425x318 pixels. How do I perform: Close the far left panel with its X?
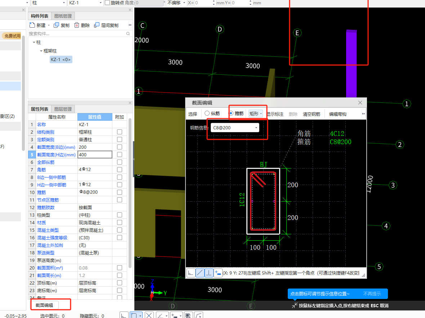pyautogui.click(x=23, y=10)
